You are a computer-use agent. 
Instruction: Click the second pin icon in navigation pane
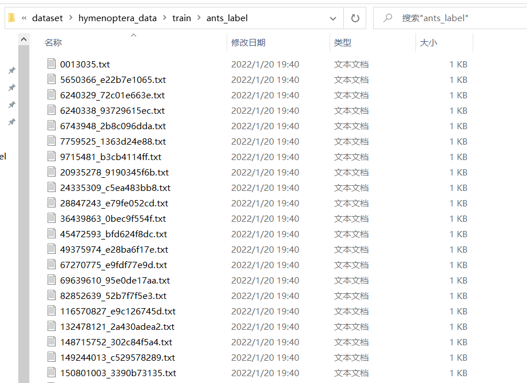pos(12,87)
